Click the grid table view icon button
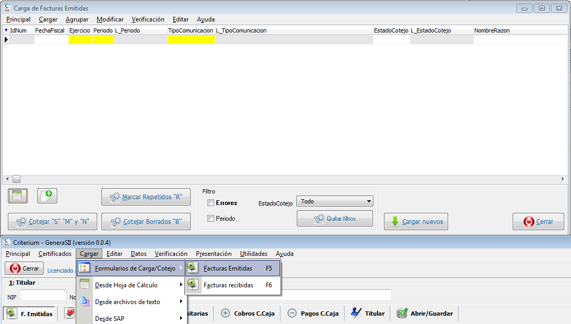This screenshot has width=571, height=324. click(18, 196)
